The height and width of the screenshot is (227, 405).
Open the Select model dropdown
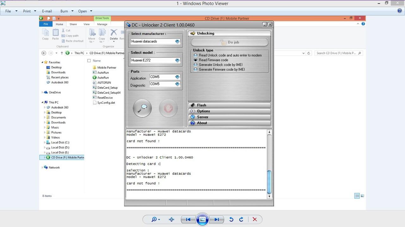pyautogui.click(x=177, y=60)
